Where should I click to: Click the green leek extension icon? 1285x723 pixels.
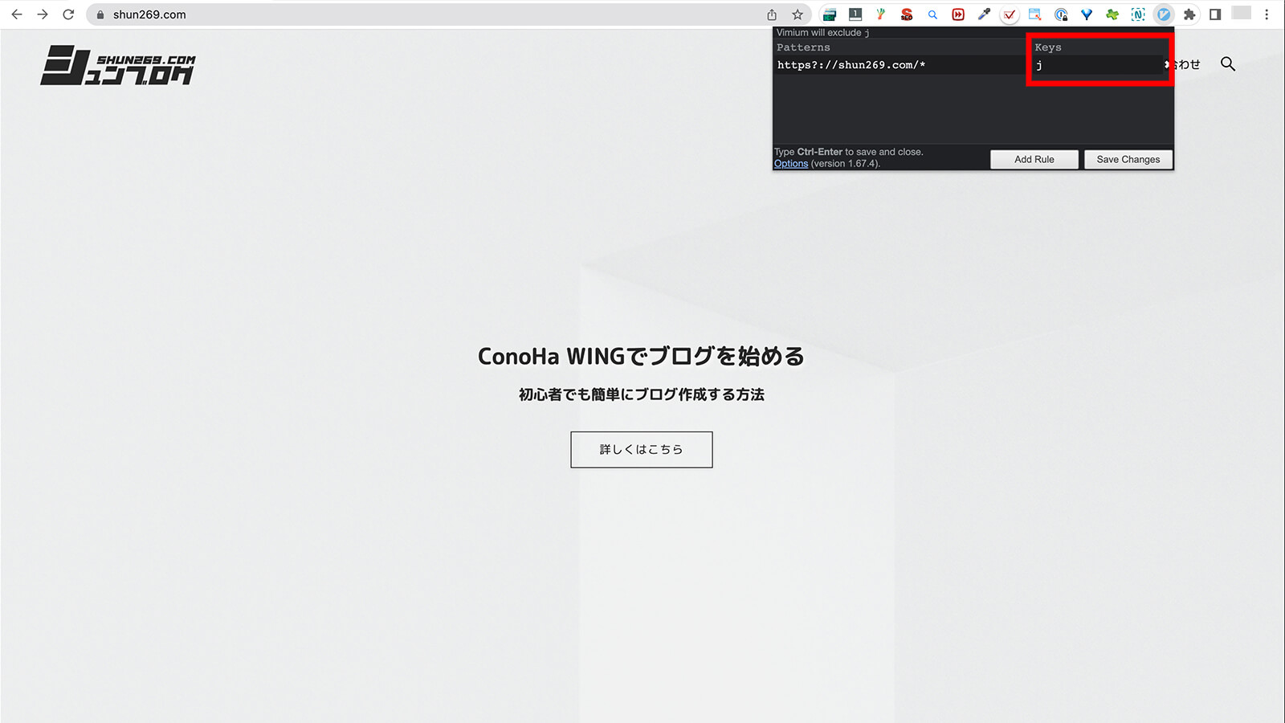[881, 14]
